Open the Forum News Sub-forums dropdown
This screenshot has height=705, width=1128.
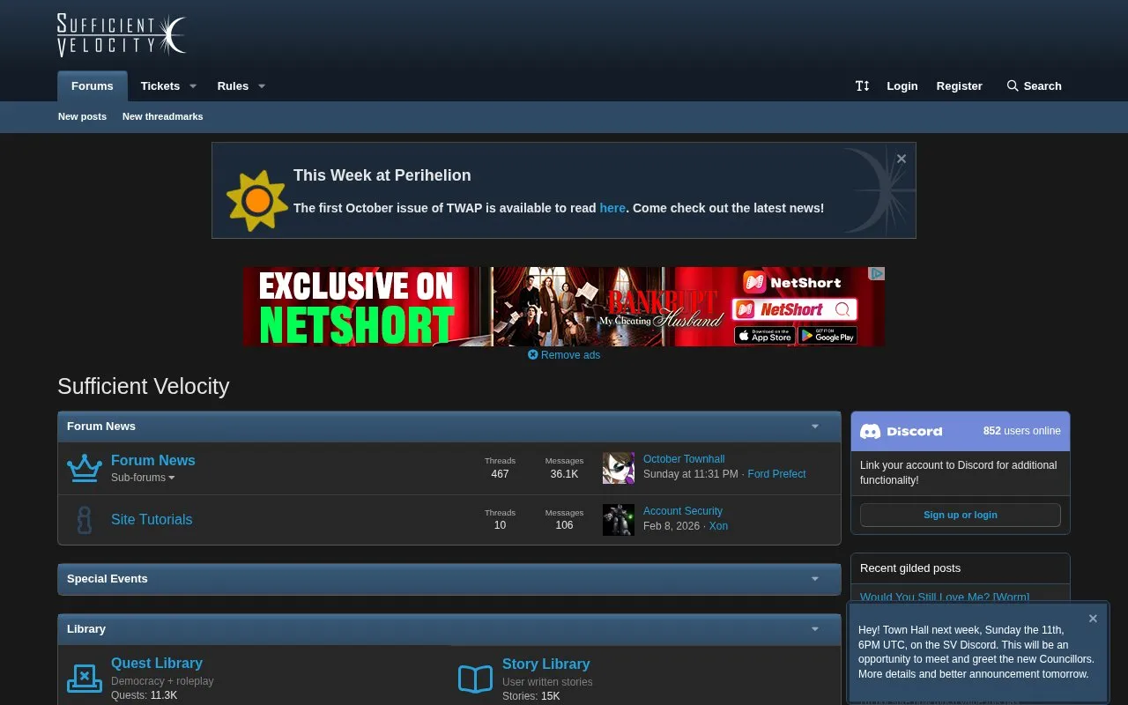(143, 478)
